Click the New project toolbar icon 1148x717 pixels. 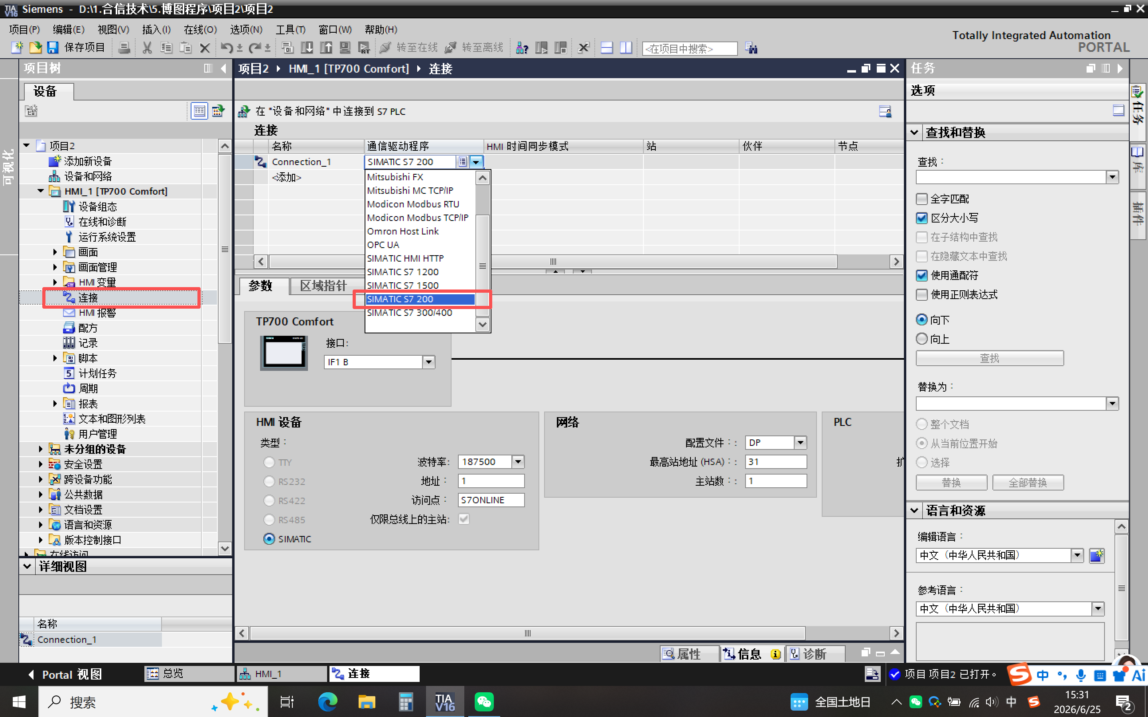(17, 47)
